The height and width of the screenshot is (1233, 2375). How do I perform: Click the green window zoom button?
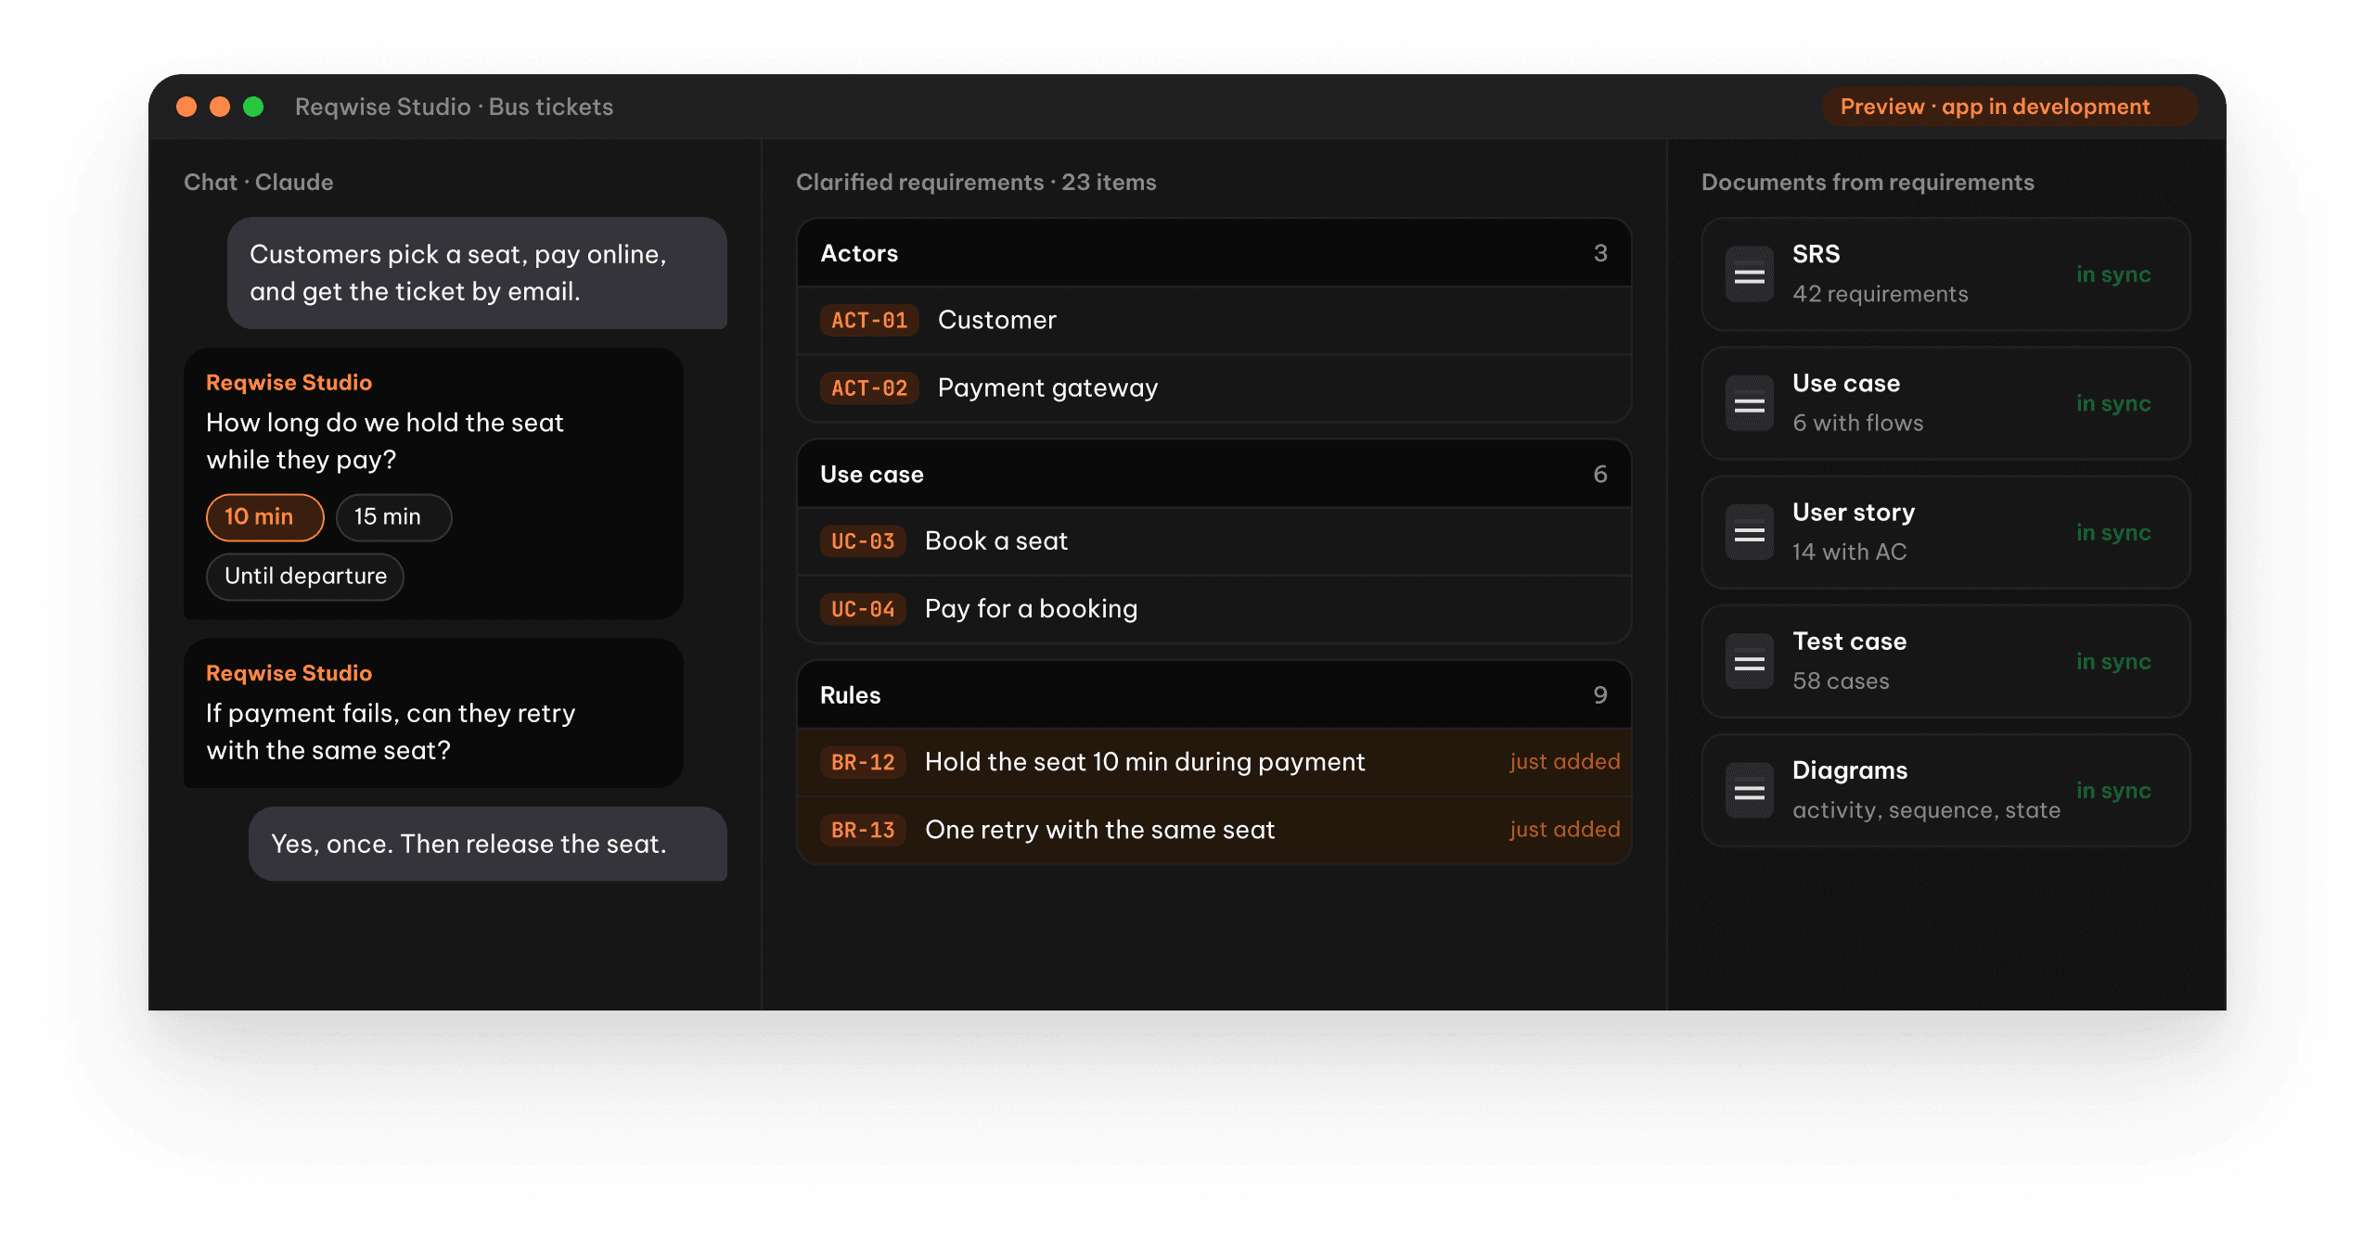click(253, 107)
